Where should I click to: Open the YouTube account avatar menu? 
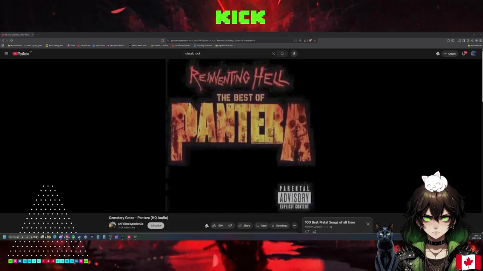[x=474, y=53]
